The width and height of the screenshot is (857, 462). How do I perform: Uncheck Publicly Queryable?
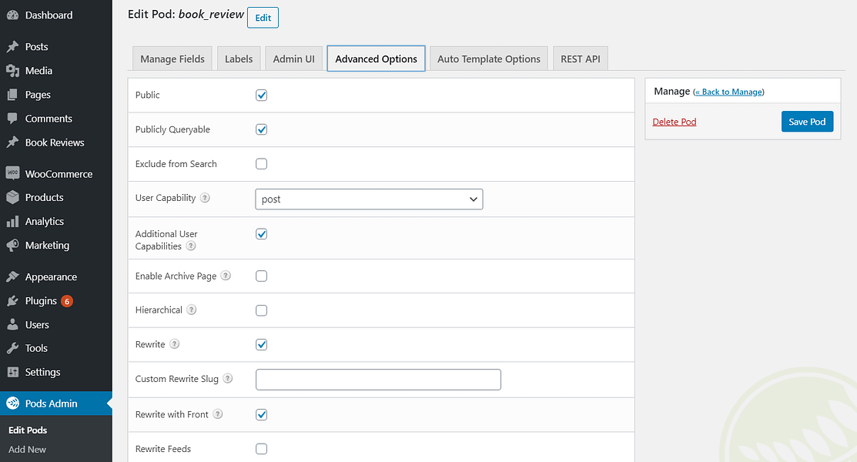[x=261, y=129]
